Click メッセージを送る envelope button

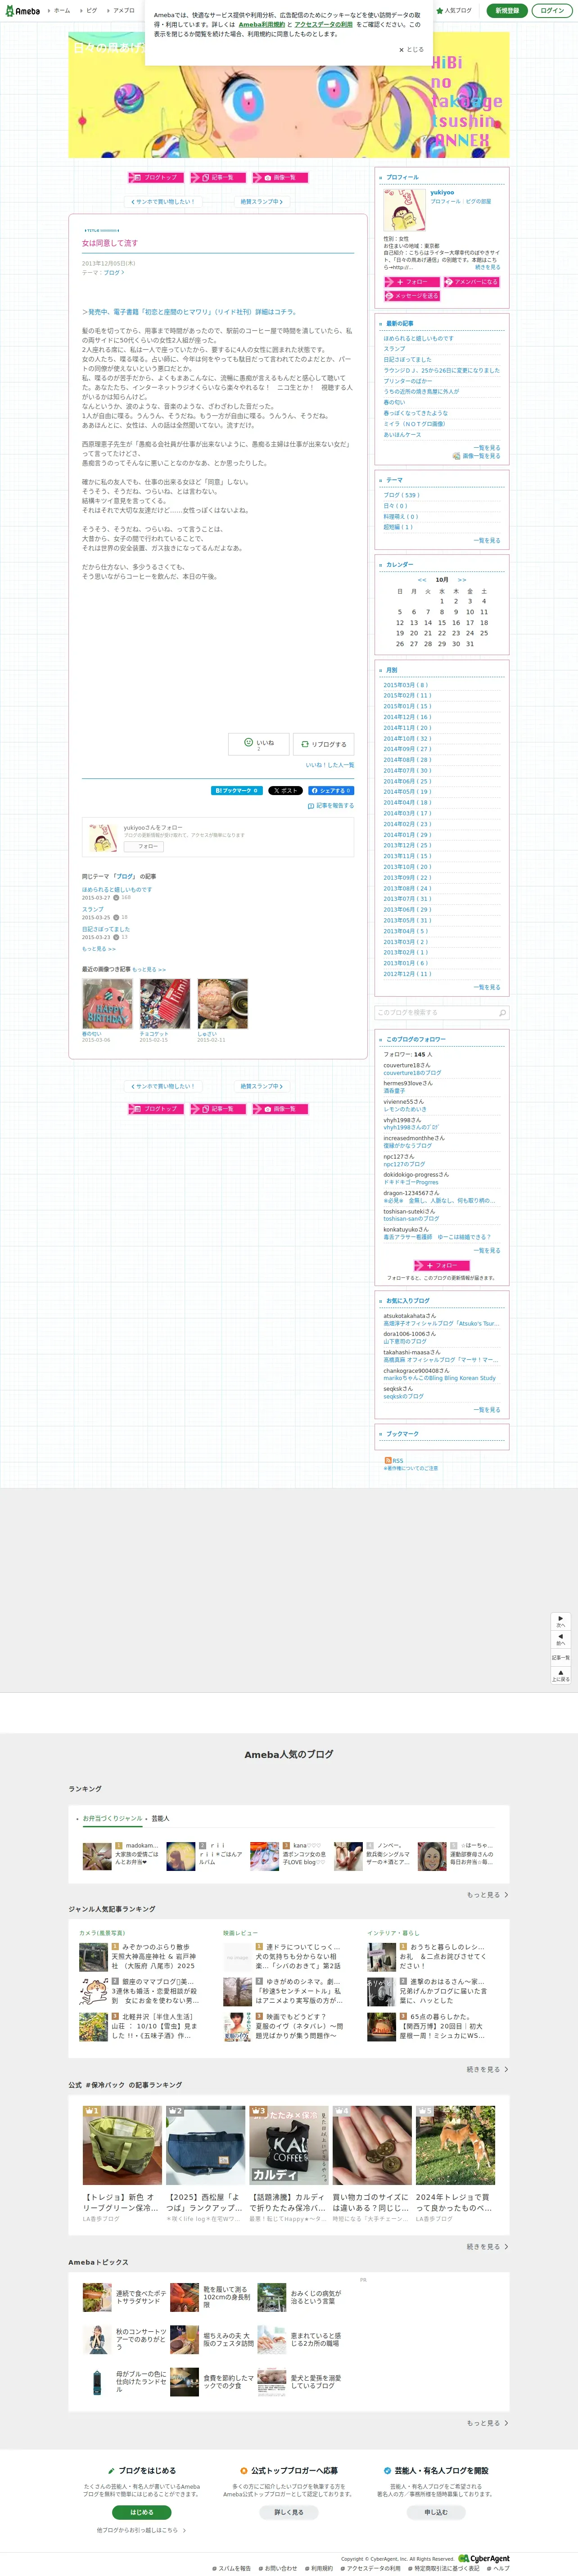point(411,296)
